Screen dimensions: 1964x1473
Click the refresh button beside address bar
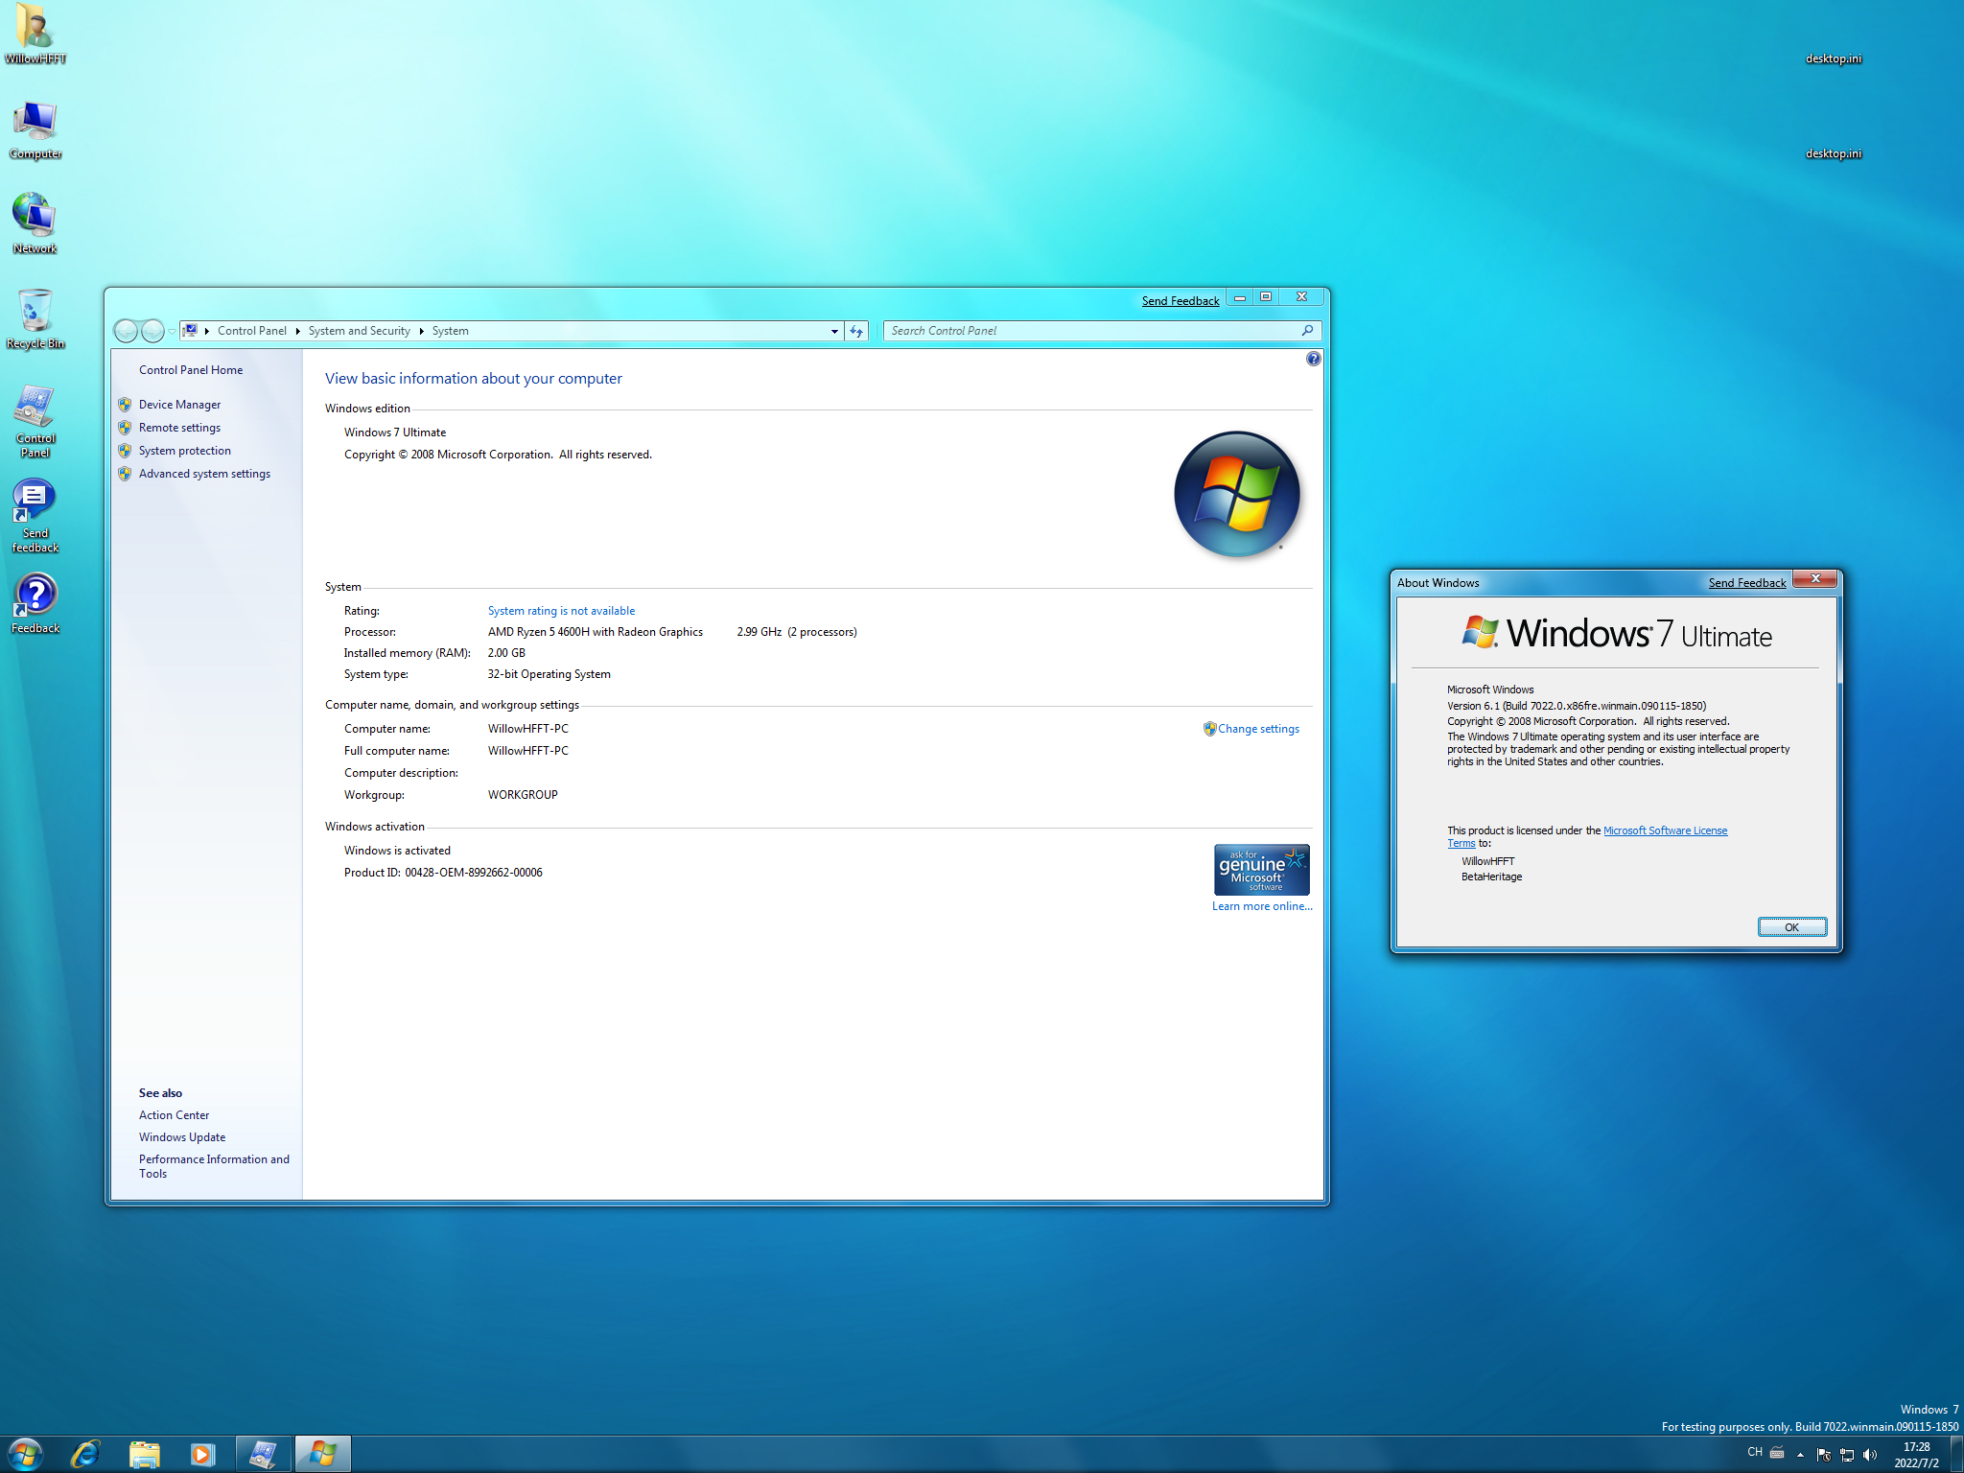click(856, 331)
